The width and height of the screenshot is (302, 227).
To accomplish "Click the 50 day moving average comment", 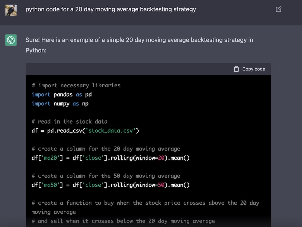I will tap(106, 176).
